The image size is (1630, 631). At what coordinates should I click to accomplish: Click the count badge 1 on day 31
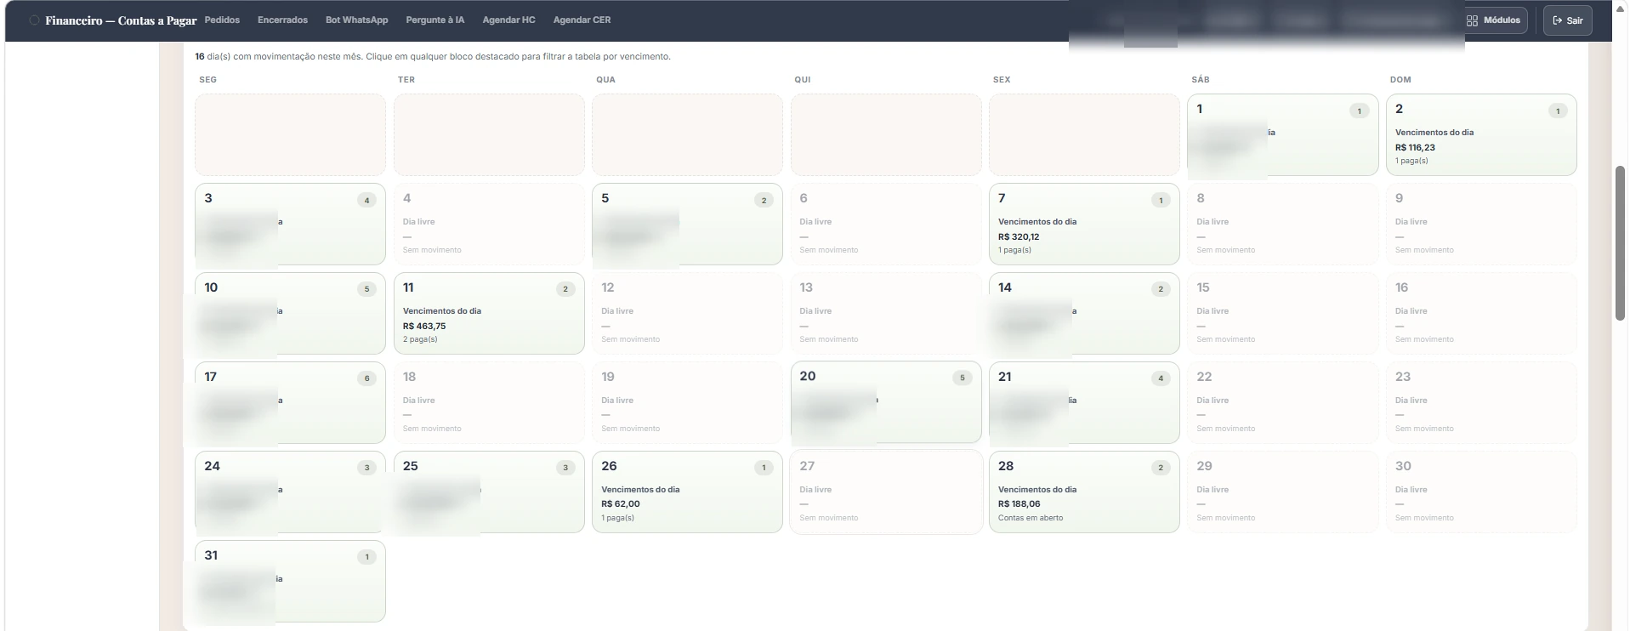(x=366, y=557)
